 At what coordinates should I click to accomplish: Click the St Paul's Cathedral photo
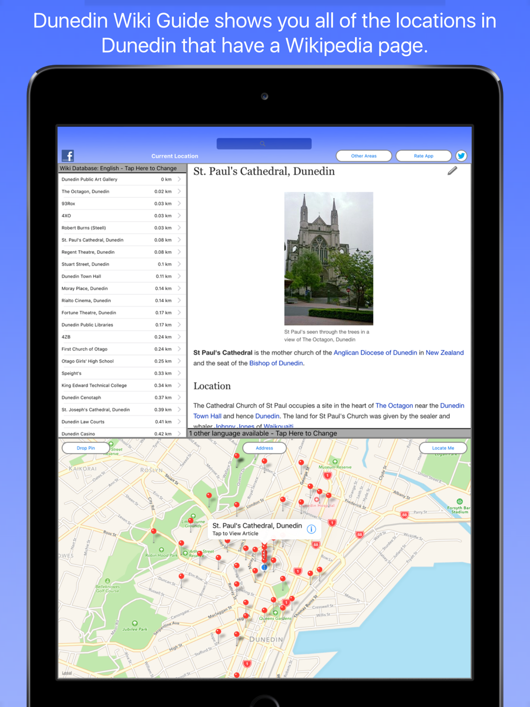[x=329, y=259]
